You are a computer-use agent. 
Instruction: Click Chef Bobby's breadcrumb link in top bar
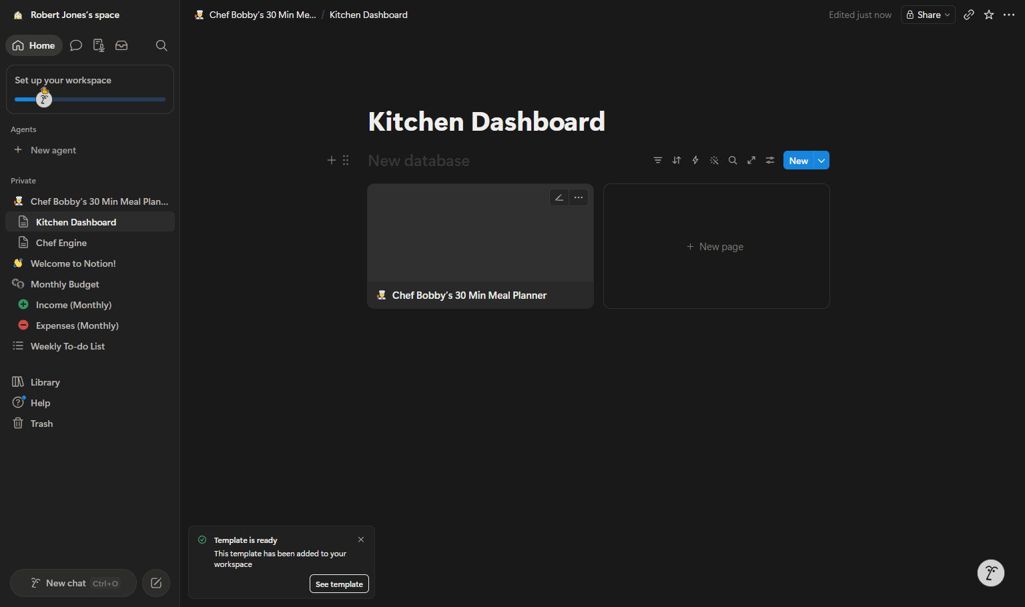click(255, 15)
